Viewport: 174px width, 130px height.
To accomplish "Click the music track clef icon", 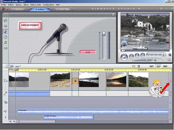I will [6, 117].
